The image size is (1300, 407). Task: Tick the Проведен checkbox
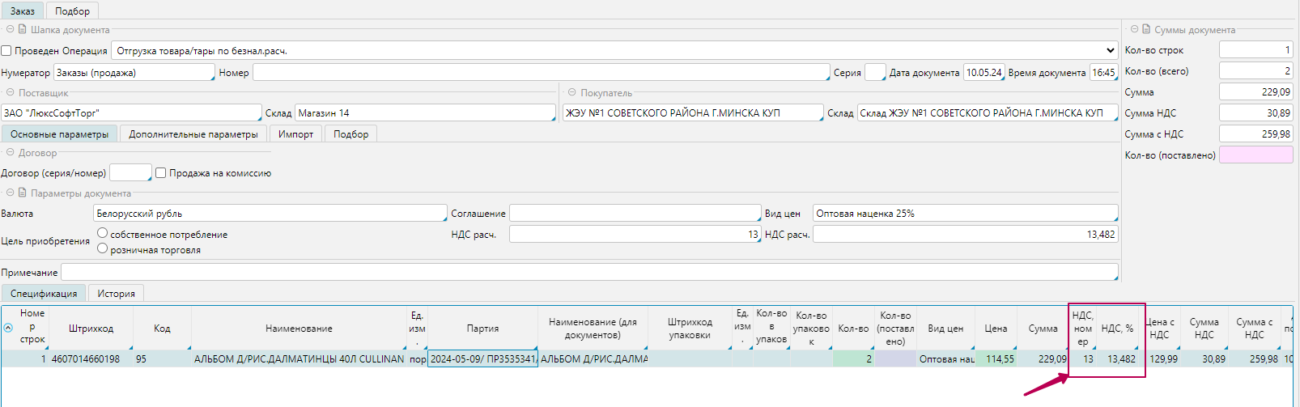[6, 51]
